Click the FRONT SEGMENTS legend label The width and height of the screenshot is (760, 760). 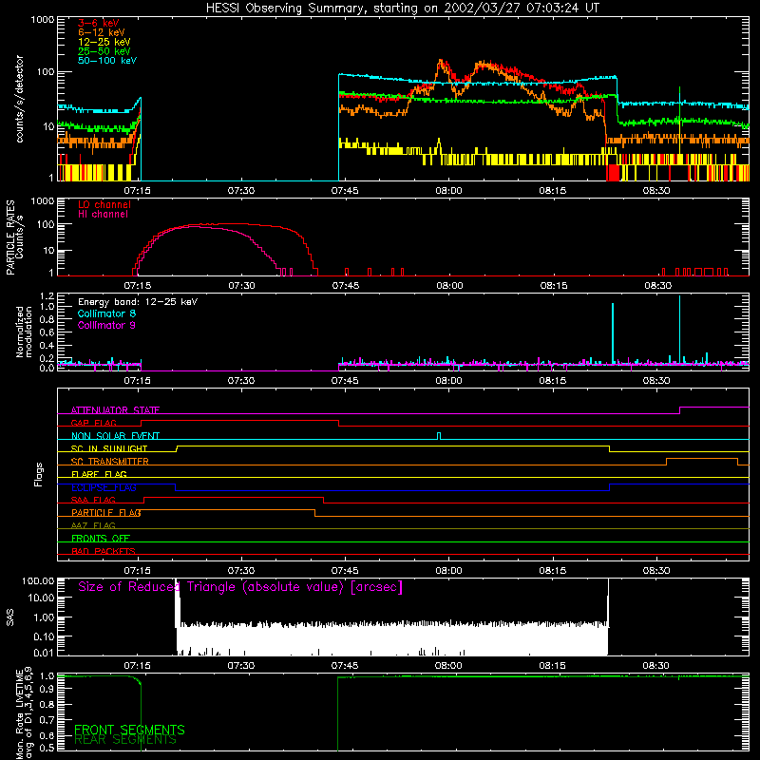point(129,730)
